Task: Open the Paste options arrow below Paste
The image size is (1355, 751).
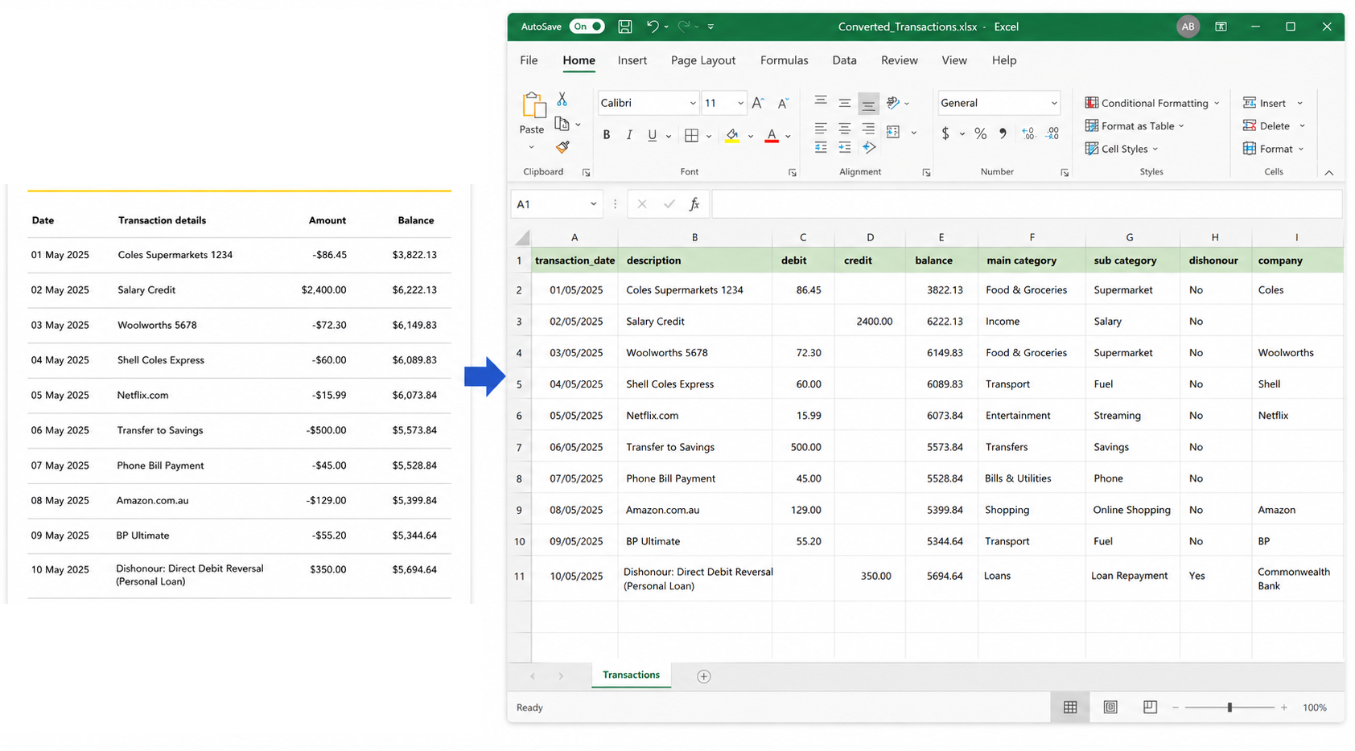Action: click(x=531, y=147)
